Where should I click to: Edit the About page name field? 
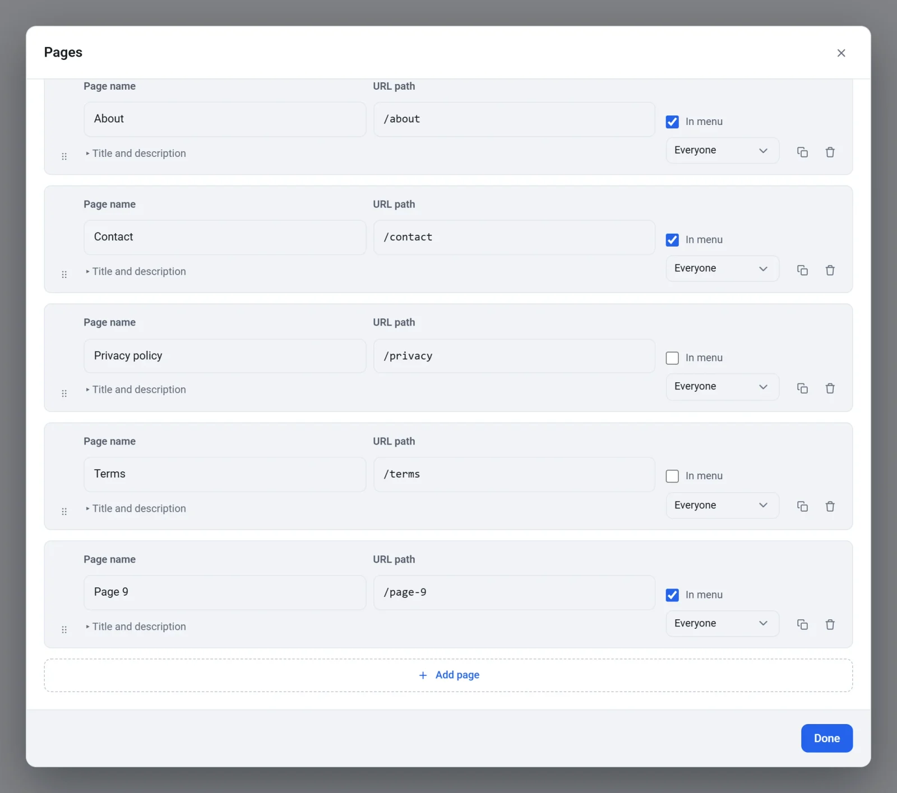click(225, 119)
